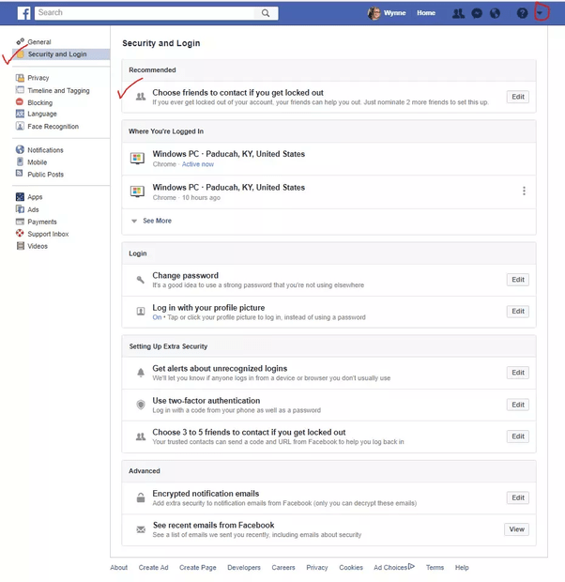
Task: Open Payments settings
Action: pyautogui.click(x=42, y=222)
